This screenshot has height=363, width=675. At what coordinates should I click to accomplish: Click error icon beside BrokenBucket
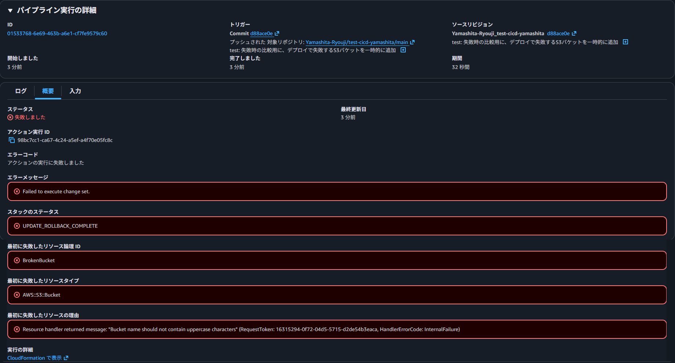(x=17, y=260)
